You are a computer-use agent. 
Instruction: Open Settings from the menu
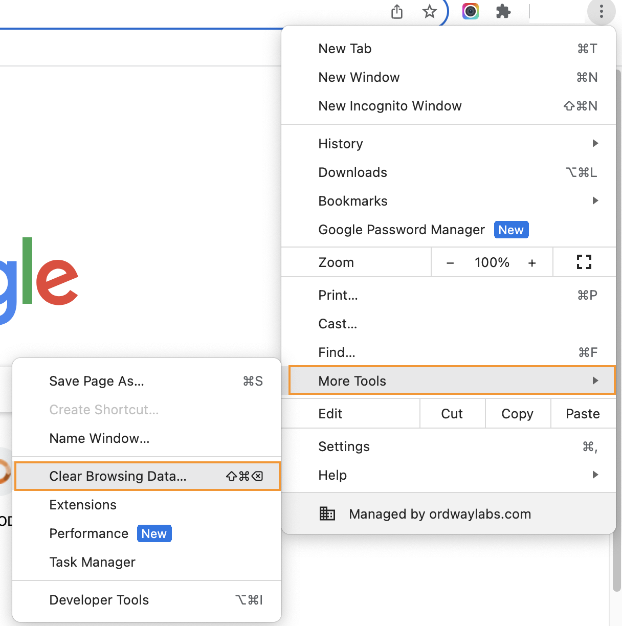448,446
